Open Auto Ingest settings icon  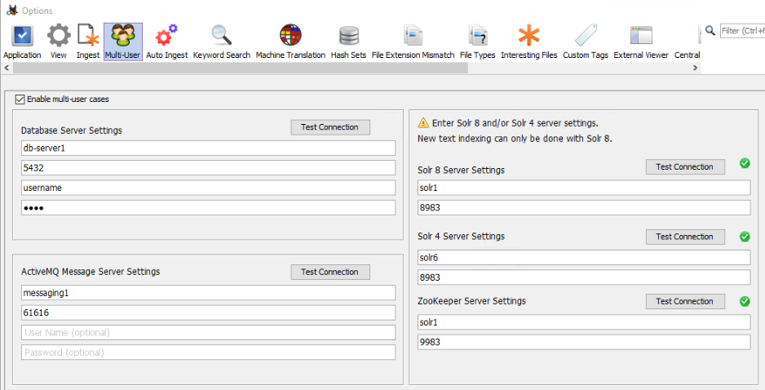point(166,36)
